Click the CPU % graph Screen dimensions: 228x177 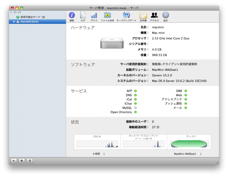[97, 144]
